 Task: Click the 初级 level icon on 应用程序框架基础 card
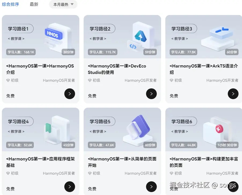(x=8, y=173)
